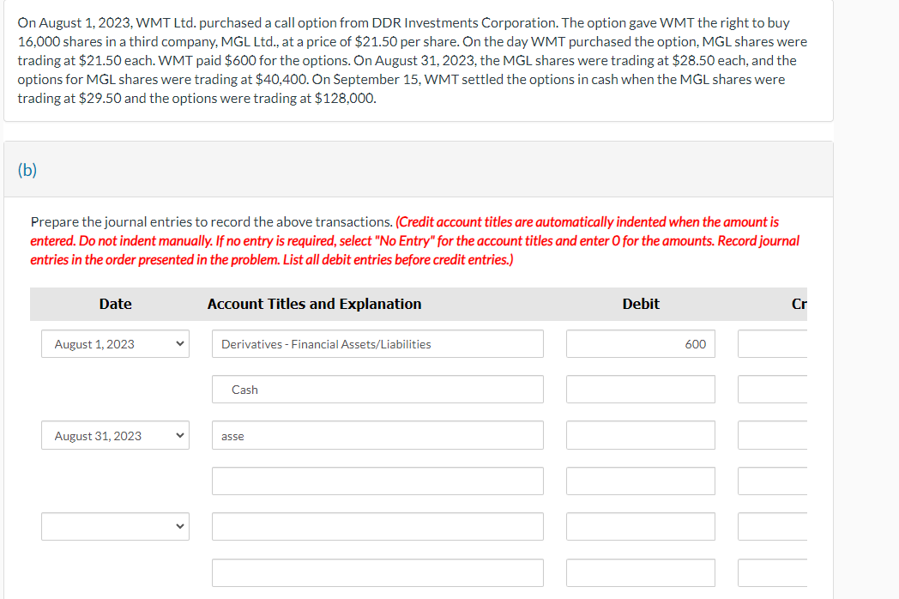Open the August 1, 2023 date dropdown
Image resolution: width=899 pixels, height=599 pixels.
click(x=115, y=343)
